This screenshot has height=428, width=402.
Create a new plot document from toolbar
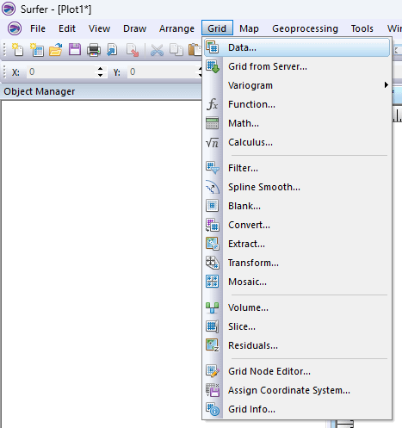point(17,50)
